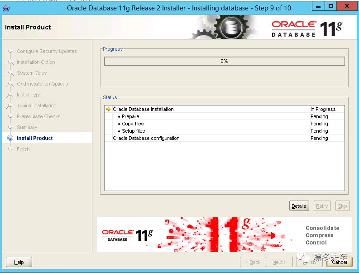Select Prerequisite Checks step

(38, 116)
